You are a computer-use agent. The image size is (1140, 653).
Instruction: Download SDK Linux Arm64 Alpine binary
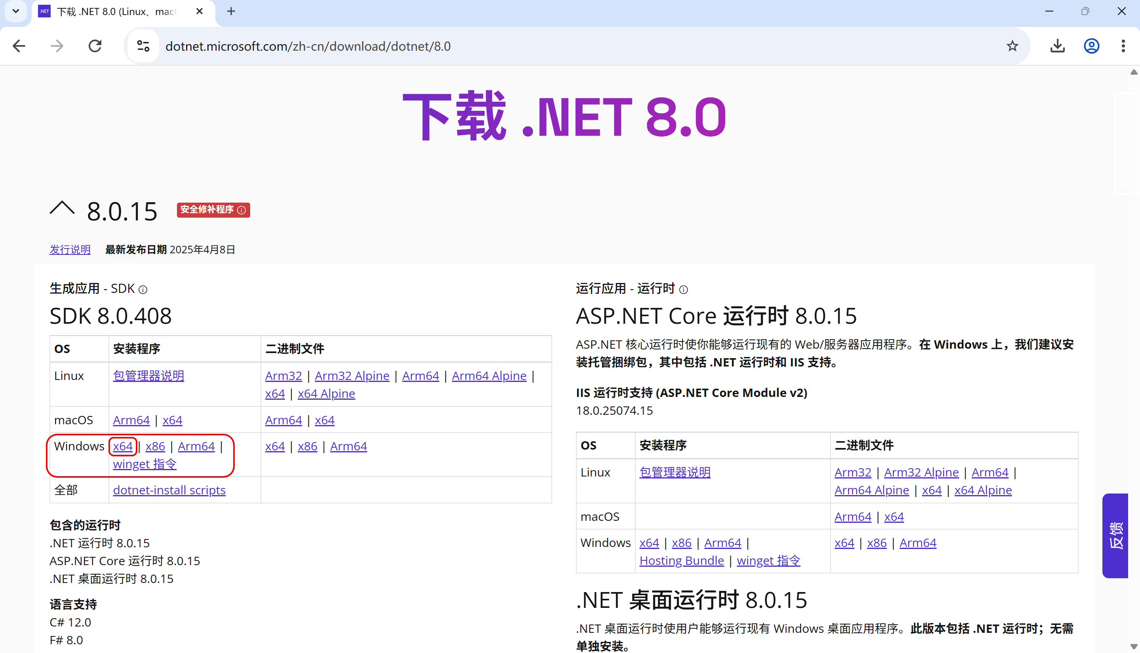(489, 376)
